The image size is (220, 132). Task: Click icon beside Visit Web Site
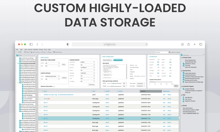184,97
